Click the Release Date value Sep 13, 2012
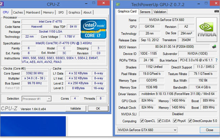Screen dimensions: 220x139 (150, 40)
